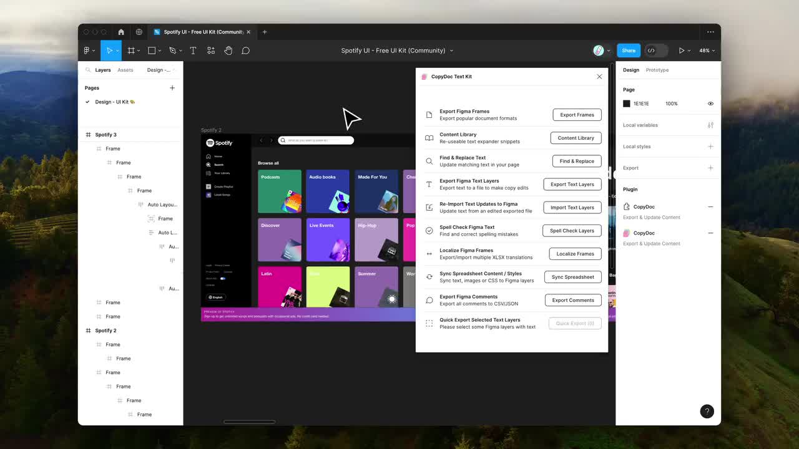This screenshot has width=799, height=449.
Task: Select the Frame tool
Action: (x=131, y=51)
